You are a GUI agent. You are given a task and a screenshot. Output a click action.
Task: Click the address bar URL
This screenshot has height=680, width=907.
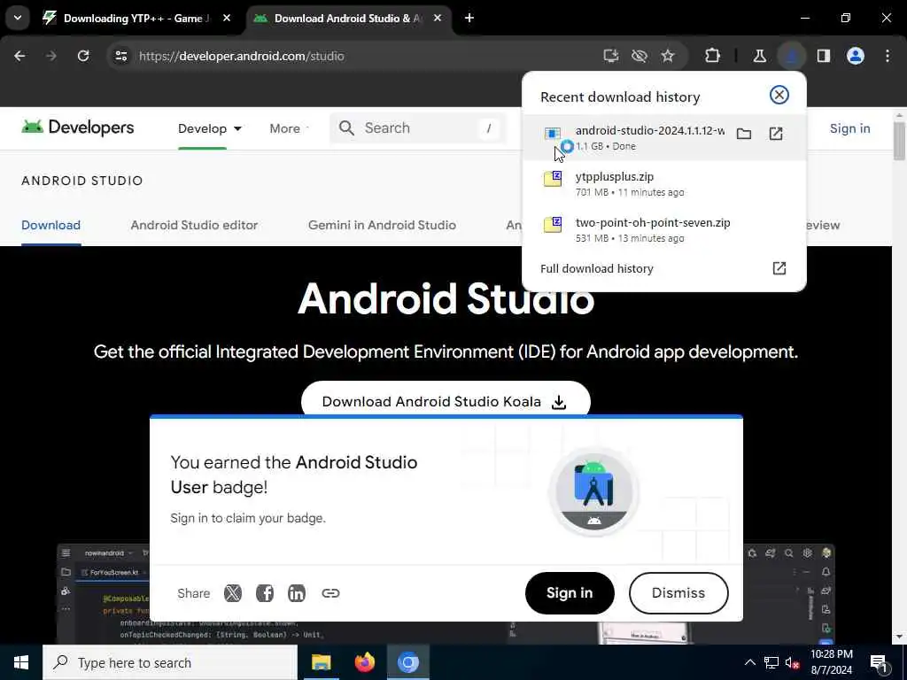241,56
